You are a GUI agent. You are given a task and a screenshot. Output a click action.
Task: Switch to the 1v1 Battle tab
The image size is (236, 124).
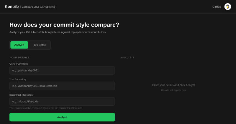40,45
